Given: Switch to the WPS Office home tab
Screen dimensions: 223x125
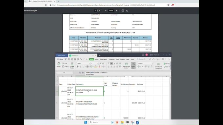Looking at the screenshot, I should 62,55.
